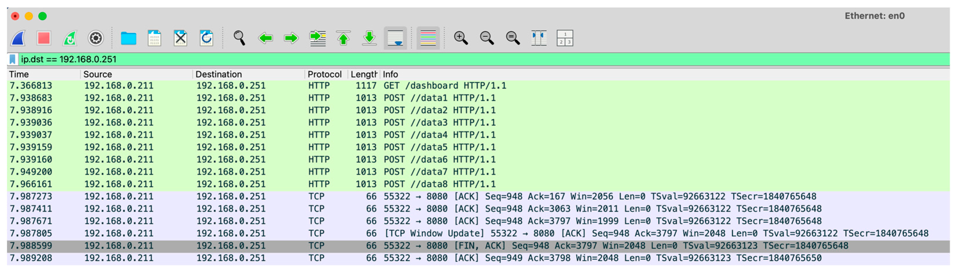Screen dimensions: 957x274
Task: Toggle packet list colorization
Action: click(428, 38)
